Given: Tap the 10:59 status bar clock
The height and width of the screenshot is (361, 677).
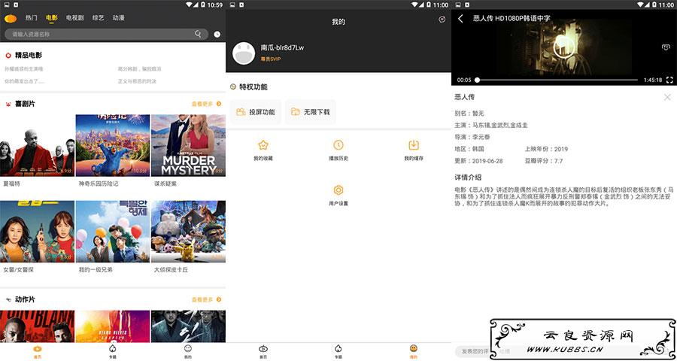Looking at the screenshot, I should (x=214, y=5).
